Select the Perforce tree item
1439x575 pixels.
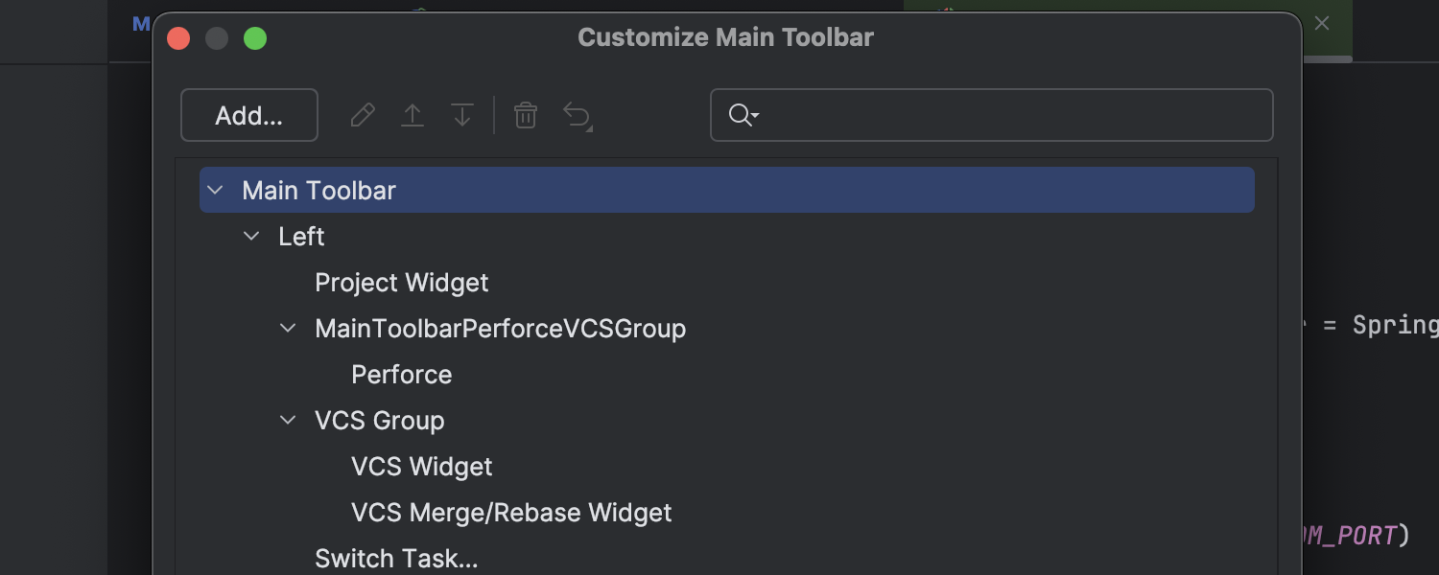pyautogui.click(x=401, y=375)
